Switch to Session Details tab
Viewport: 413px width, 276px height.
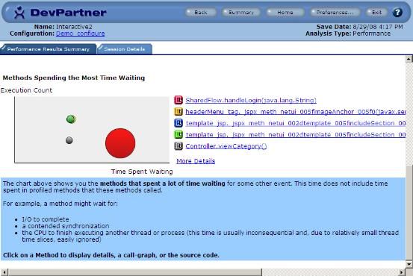[124, 49]
